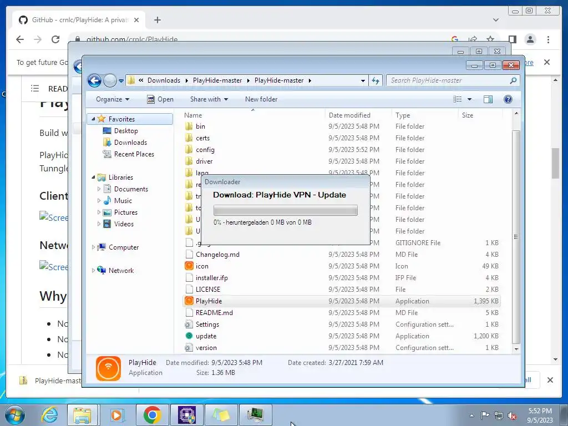This screenshot has height=426, width=568.
Task: Close the GitHub PlayHide tab
Action: pos(136,20)
